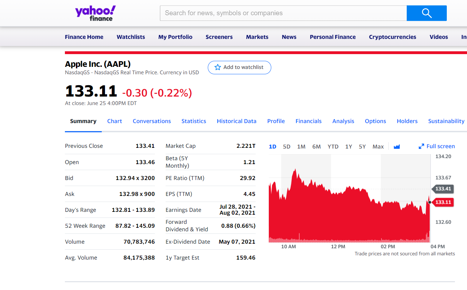Click the EPS (TTM) value 4.45
This screenshot has width=467, height=290.
[249, 194]
